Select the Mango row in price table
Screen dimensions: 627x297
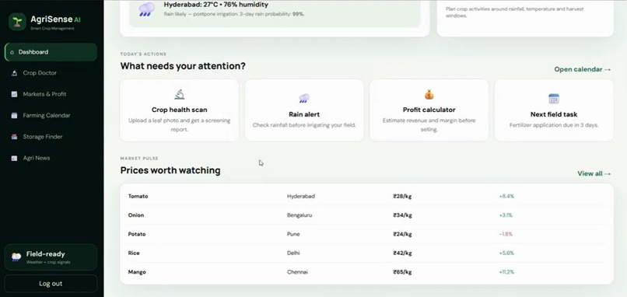click(366, 272)
